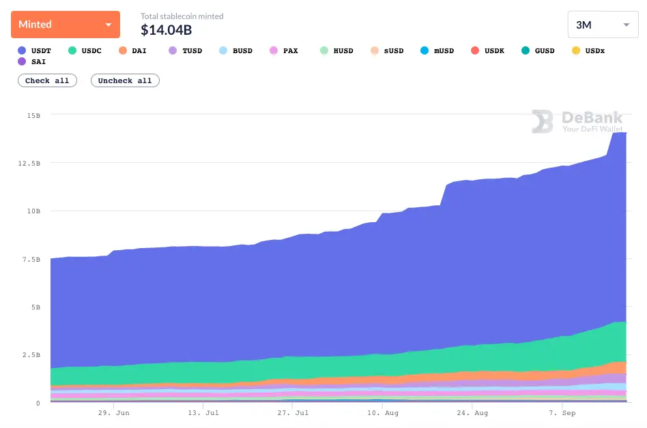Click the 'Total stablecoin minted' label
Screen dimensions: 647x428
tap(182, 16)
